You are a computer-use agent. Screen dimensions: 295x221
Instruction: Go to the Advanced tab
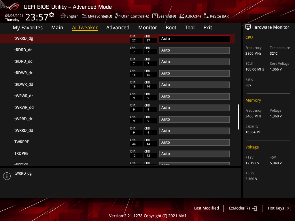click(118, 28)
